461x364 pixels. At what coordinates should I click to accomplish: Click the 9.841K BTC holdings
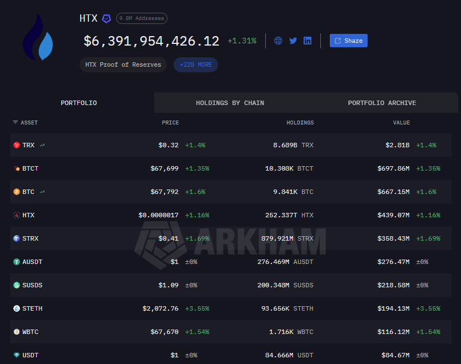pyautogui.click(x=293, y=192)
